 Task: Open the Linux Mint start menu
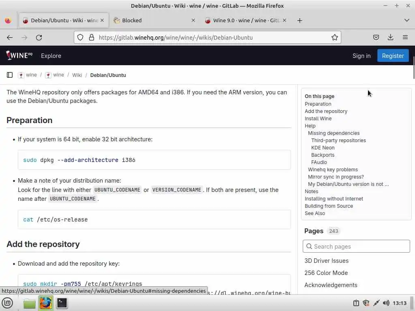click(x=7, y=303)
